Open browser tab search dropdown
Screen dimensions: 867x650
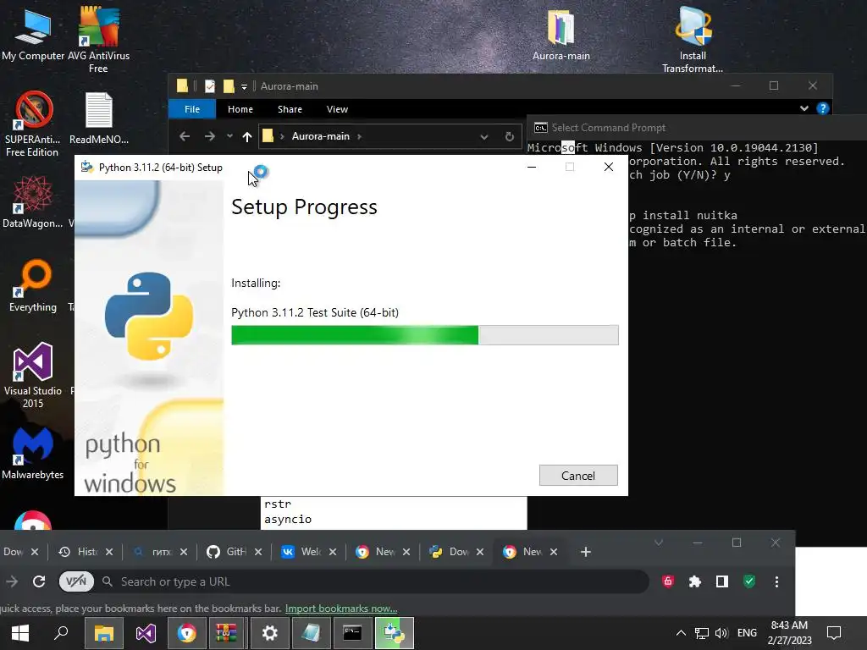[x=659, y=543]
